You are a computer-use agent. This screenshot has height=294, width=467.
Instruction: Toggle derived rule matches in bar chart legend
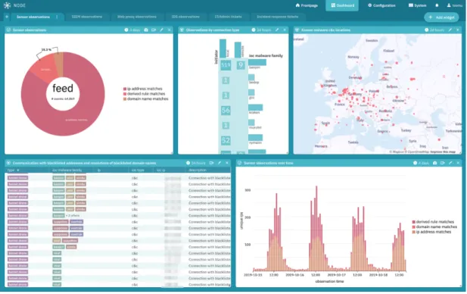click(433, 222)
